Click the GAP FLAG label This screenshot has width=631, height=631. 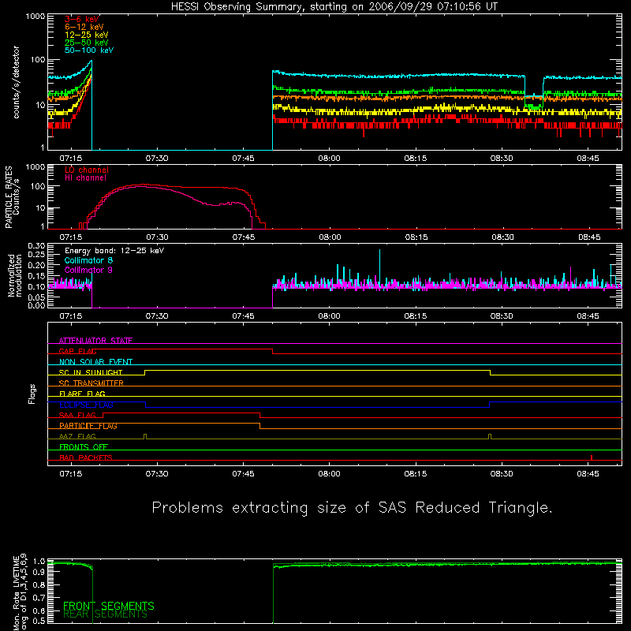[77, 351]
